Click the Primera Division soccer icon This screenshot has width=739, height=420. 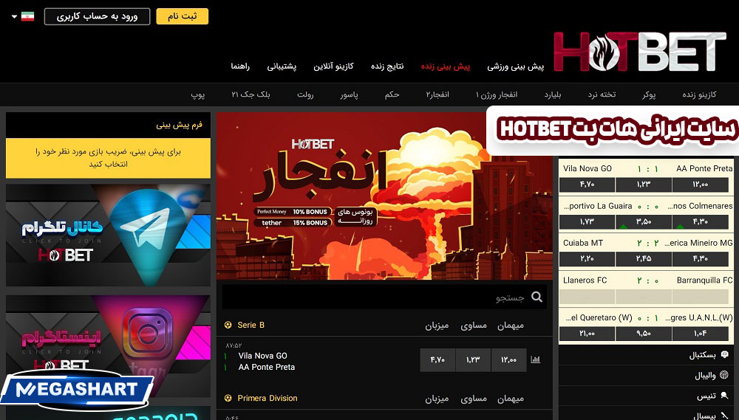click(x=228, y=399)
